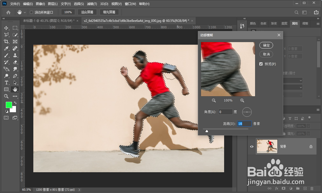This screenshot has width=322, height=193.
Task: Switch to the 颜色 panel tab
Action: point(253,23)
